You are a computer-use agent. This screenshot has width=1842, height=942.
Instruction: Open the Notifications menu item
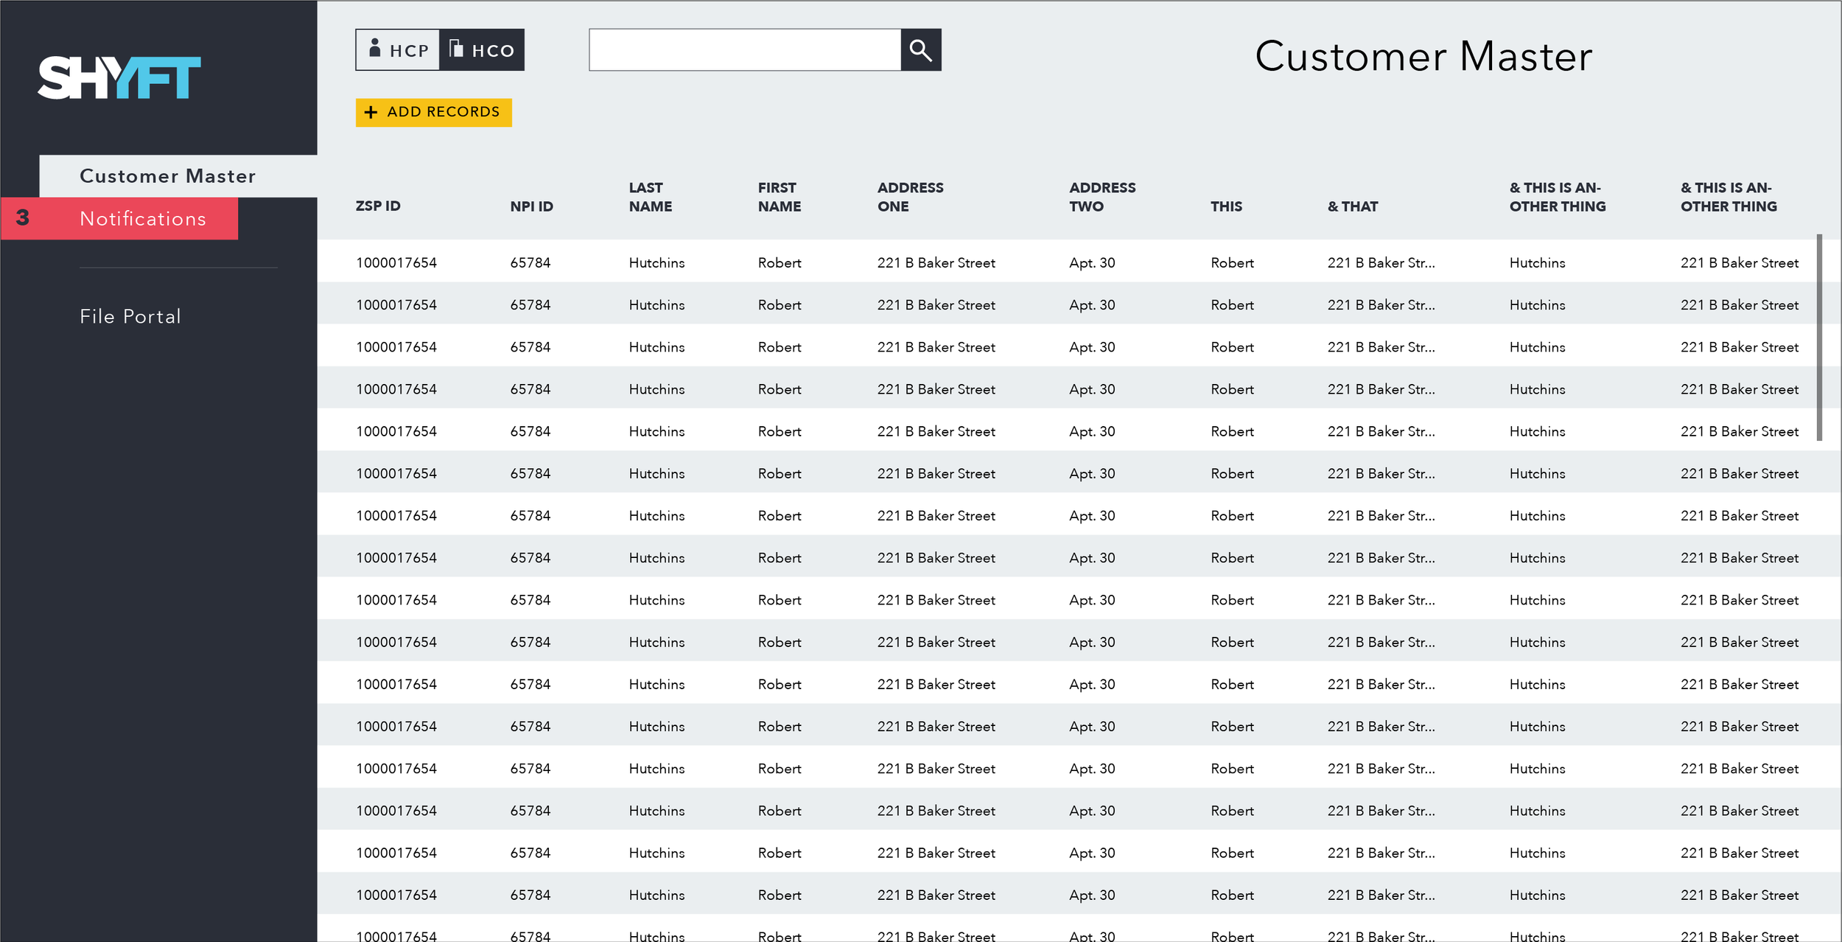tap(143, 219)
